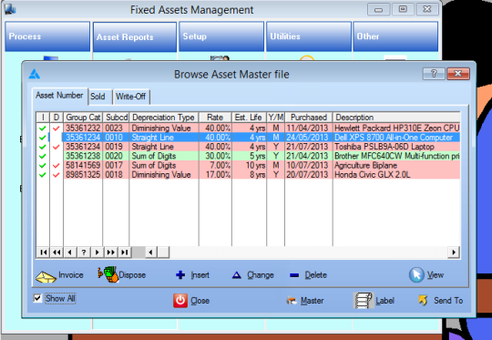Viewport: 492px width, 340px height.
Task: Click the help question-mark button of Browse dialog
Action: pos(434,74)
